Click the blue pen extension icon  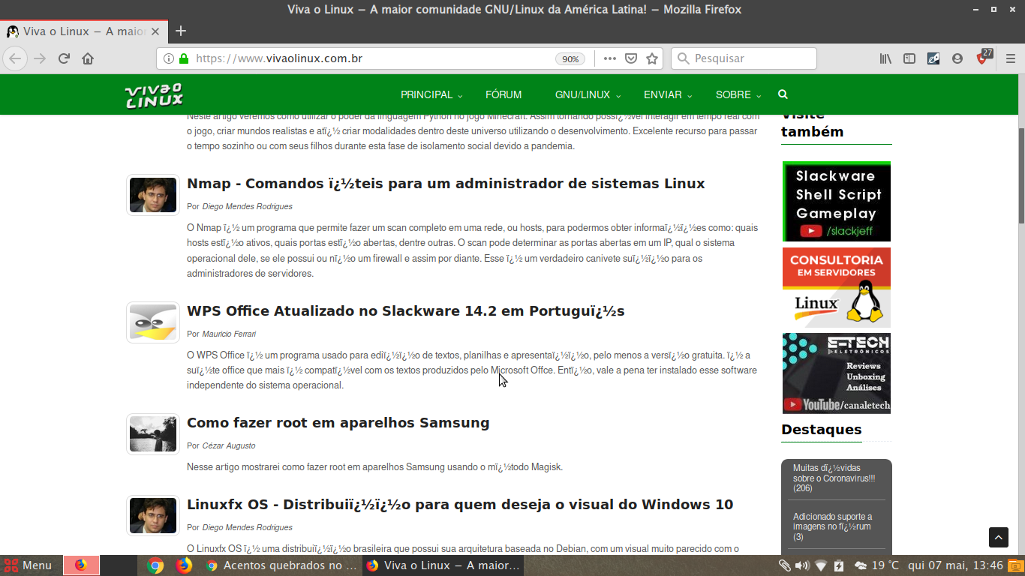pyautogui.click(x=933, y=58)
